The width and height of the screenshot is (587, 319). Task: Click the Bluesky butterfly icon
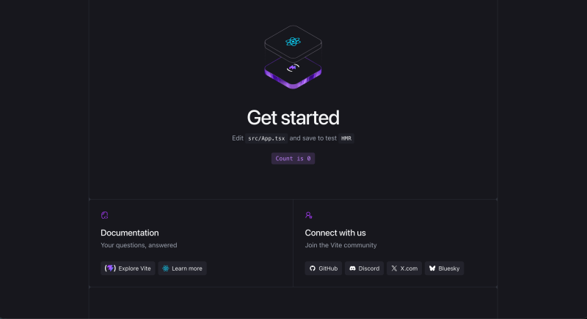point(432,269)
